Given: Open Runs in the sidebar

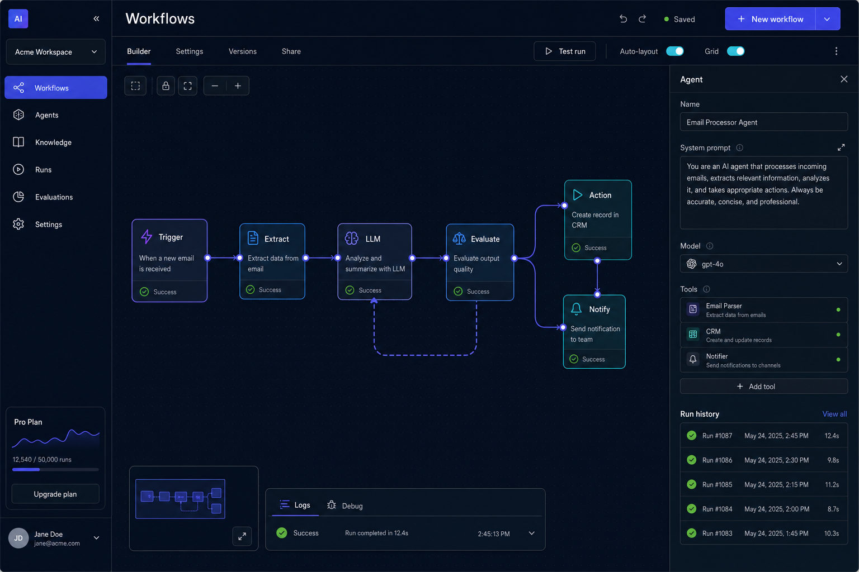Looking at the screenshot, I should pos(56,170).
